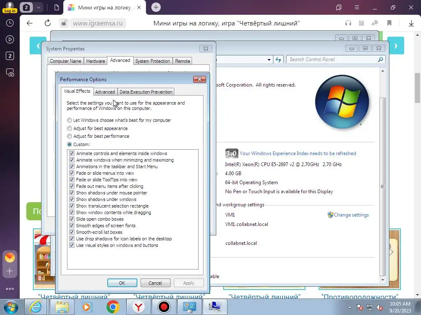Open Windows Experience Index refresh link
421x315 pixels.
tap(298, 153)
